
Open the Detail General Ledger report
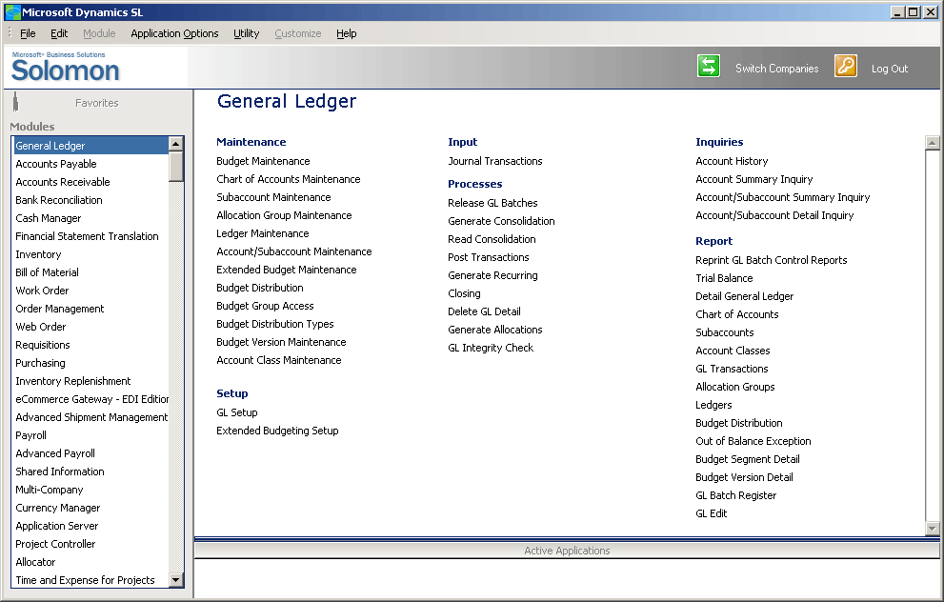744,296
